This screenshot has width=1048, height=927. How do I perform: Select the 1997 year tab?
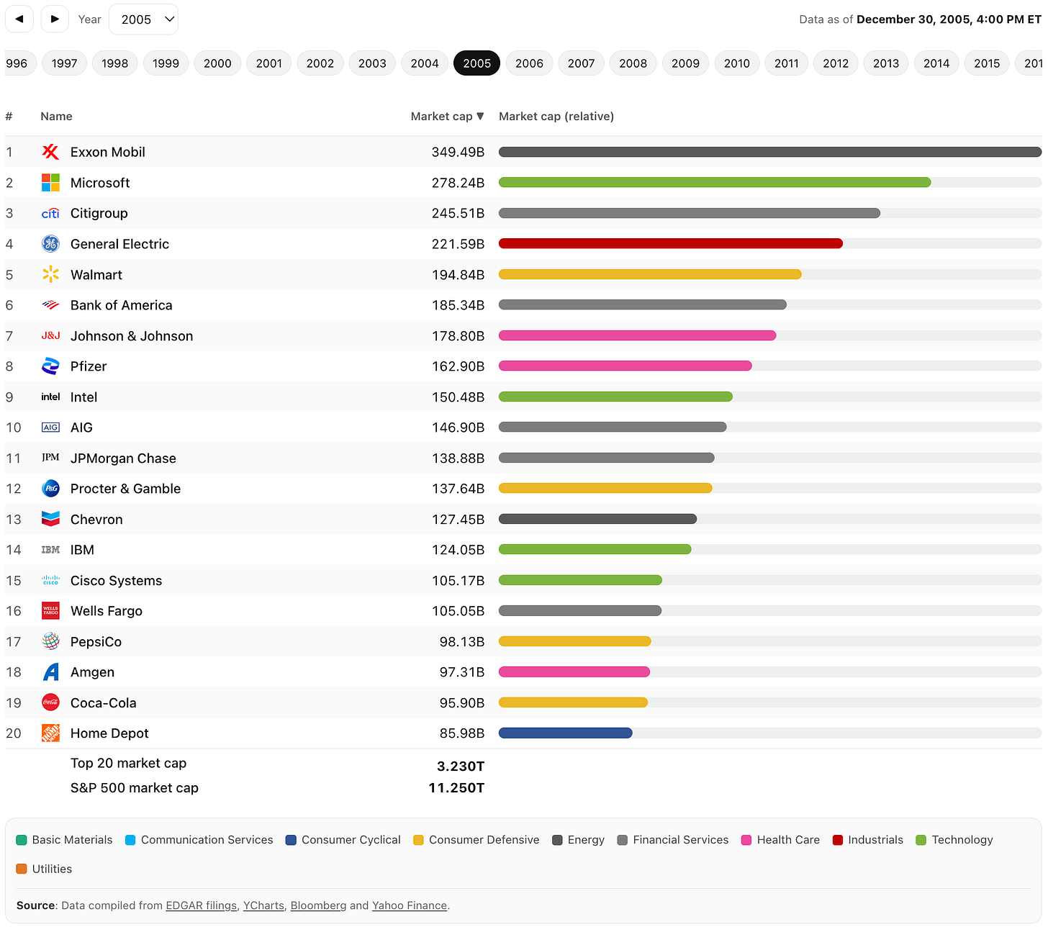pyautogui.click(x=64, y=63)
